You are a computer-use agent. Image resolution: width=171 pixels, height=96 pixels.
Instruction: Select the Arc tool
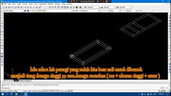(x=2, y=29)
